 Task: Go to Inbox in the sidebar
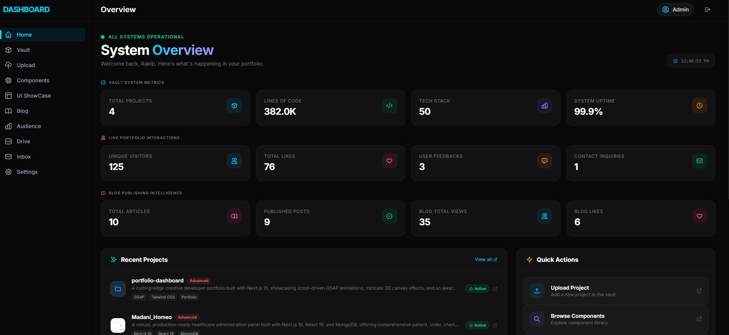tap(43, 157)
